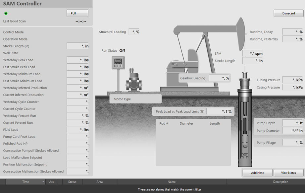
Task: Sort alarms by Status column header
Action: point(72,182)
